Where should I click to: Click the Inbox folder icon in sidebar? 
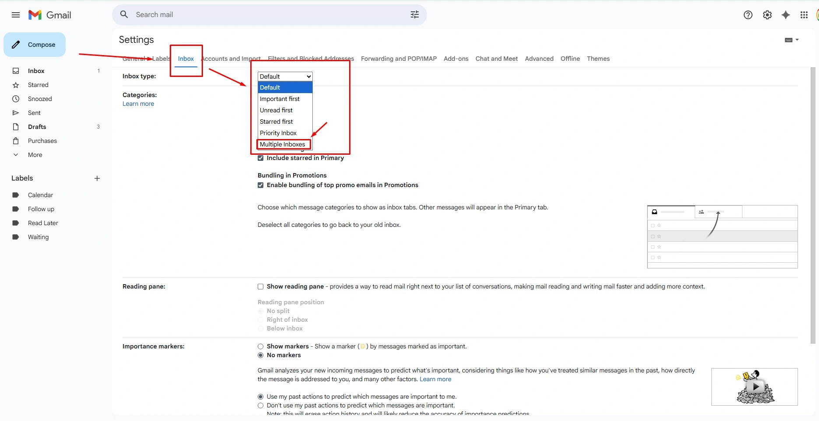[16, 71]
